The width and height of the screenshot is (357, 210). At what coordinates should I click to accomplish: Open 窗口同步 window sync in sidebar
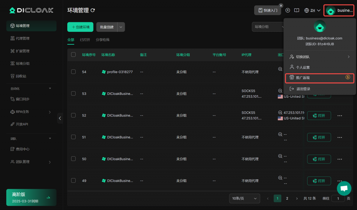point(23,99)
